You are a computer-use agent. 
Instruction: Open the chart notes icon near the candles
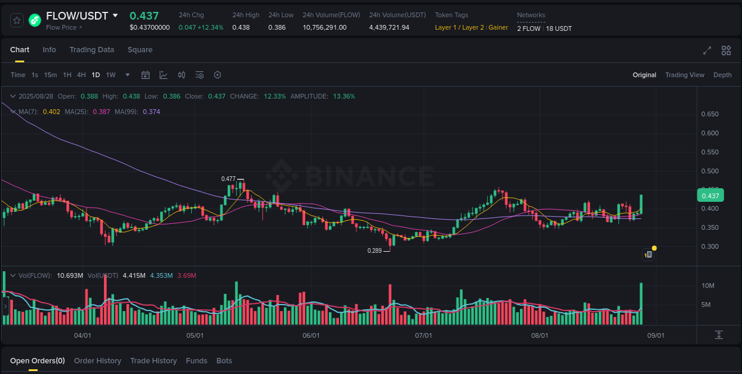point(648,254)
